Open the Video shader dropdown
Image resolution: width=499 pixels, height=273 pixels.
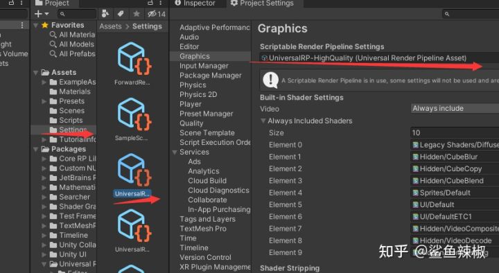click(x=455, y=109)
